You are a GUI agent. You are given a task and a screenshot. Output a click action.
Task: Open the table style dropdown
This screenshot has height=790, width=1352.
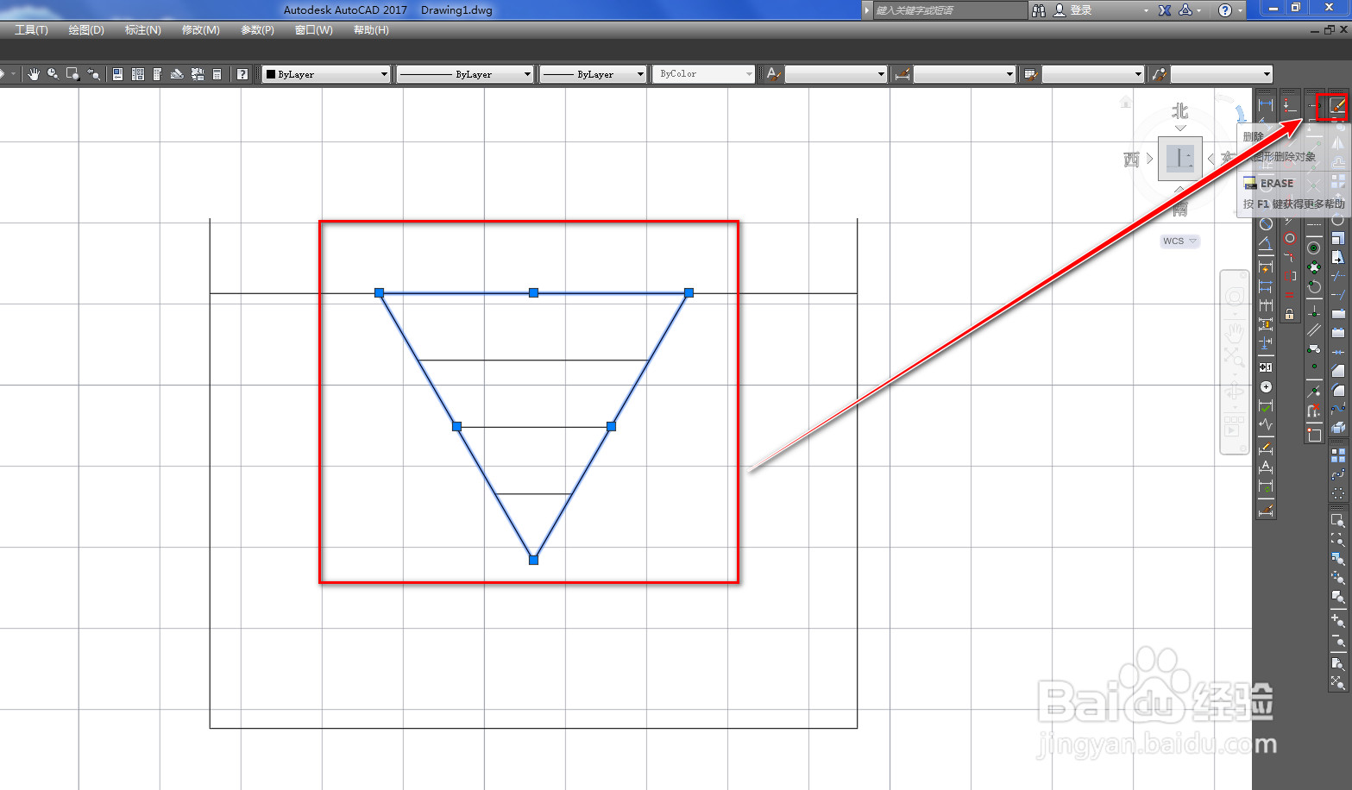[x=1093, y=74]
